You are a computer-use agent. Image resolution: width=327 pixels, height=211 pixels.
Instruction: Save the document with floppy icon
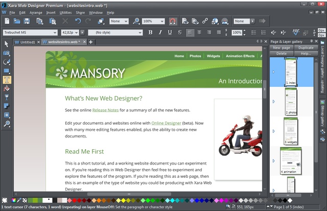click(x=27, y=21)
